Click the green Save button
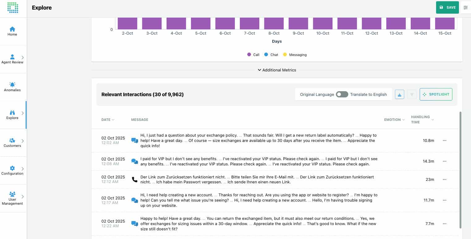The width and height of the screenshot is (471, 239). (x=447, y=7)
